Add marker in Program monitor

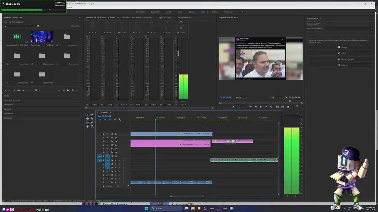234,107
